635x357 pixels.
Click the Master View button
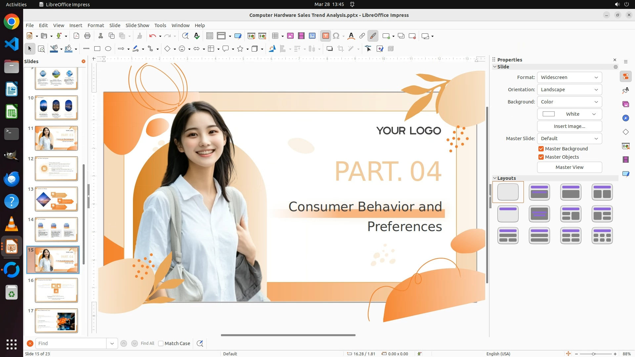coord(569,167)
